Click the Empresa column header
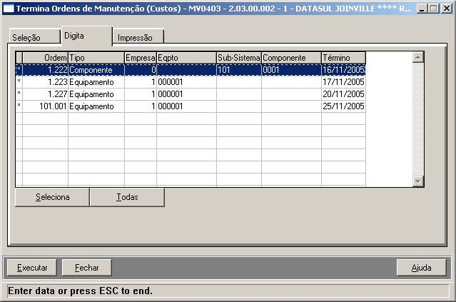Image resolution: width=456 pixels, height=302 pixels. coord(141,58)
